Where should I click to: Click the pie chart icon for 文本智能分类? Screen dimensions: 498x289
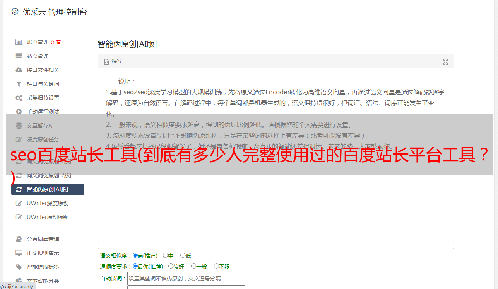tap(19, 281)
